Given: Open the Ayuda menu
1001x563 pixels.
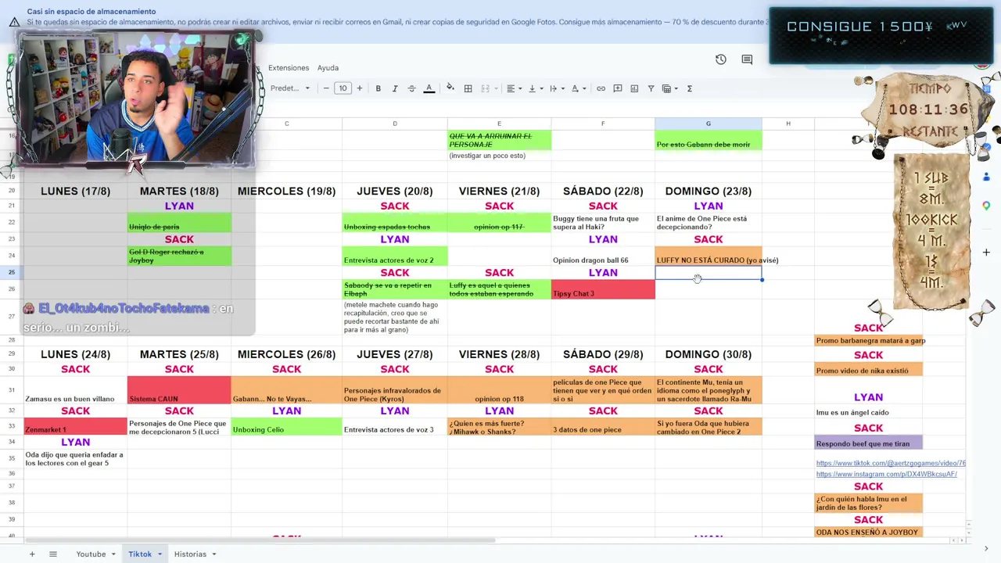Looking at the screenshot, I should point(328,68).
